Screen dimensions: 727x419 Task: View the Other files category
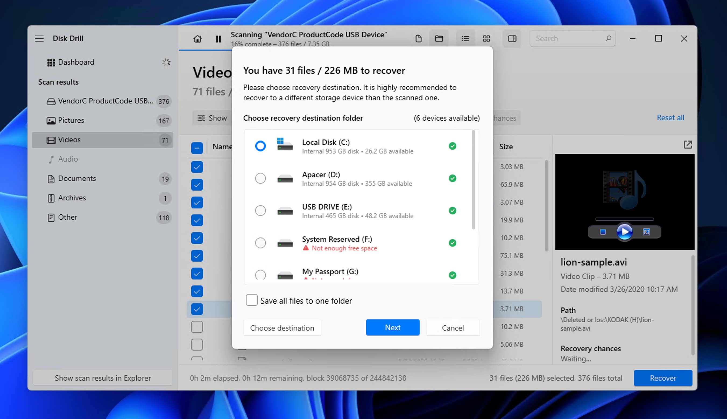tap(68, 217)
